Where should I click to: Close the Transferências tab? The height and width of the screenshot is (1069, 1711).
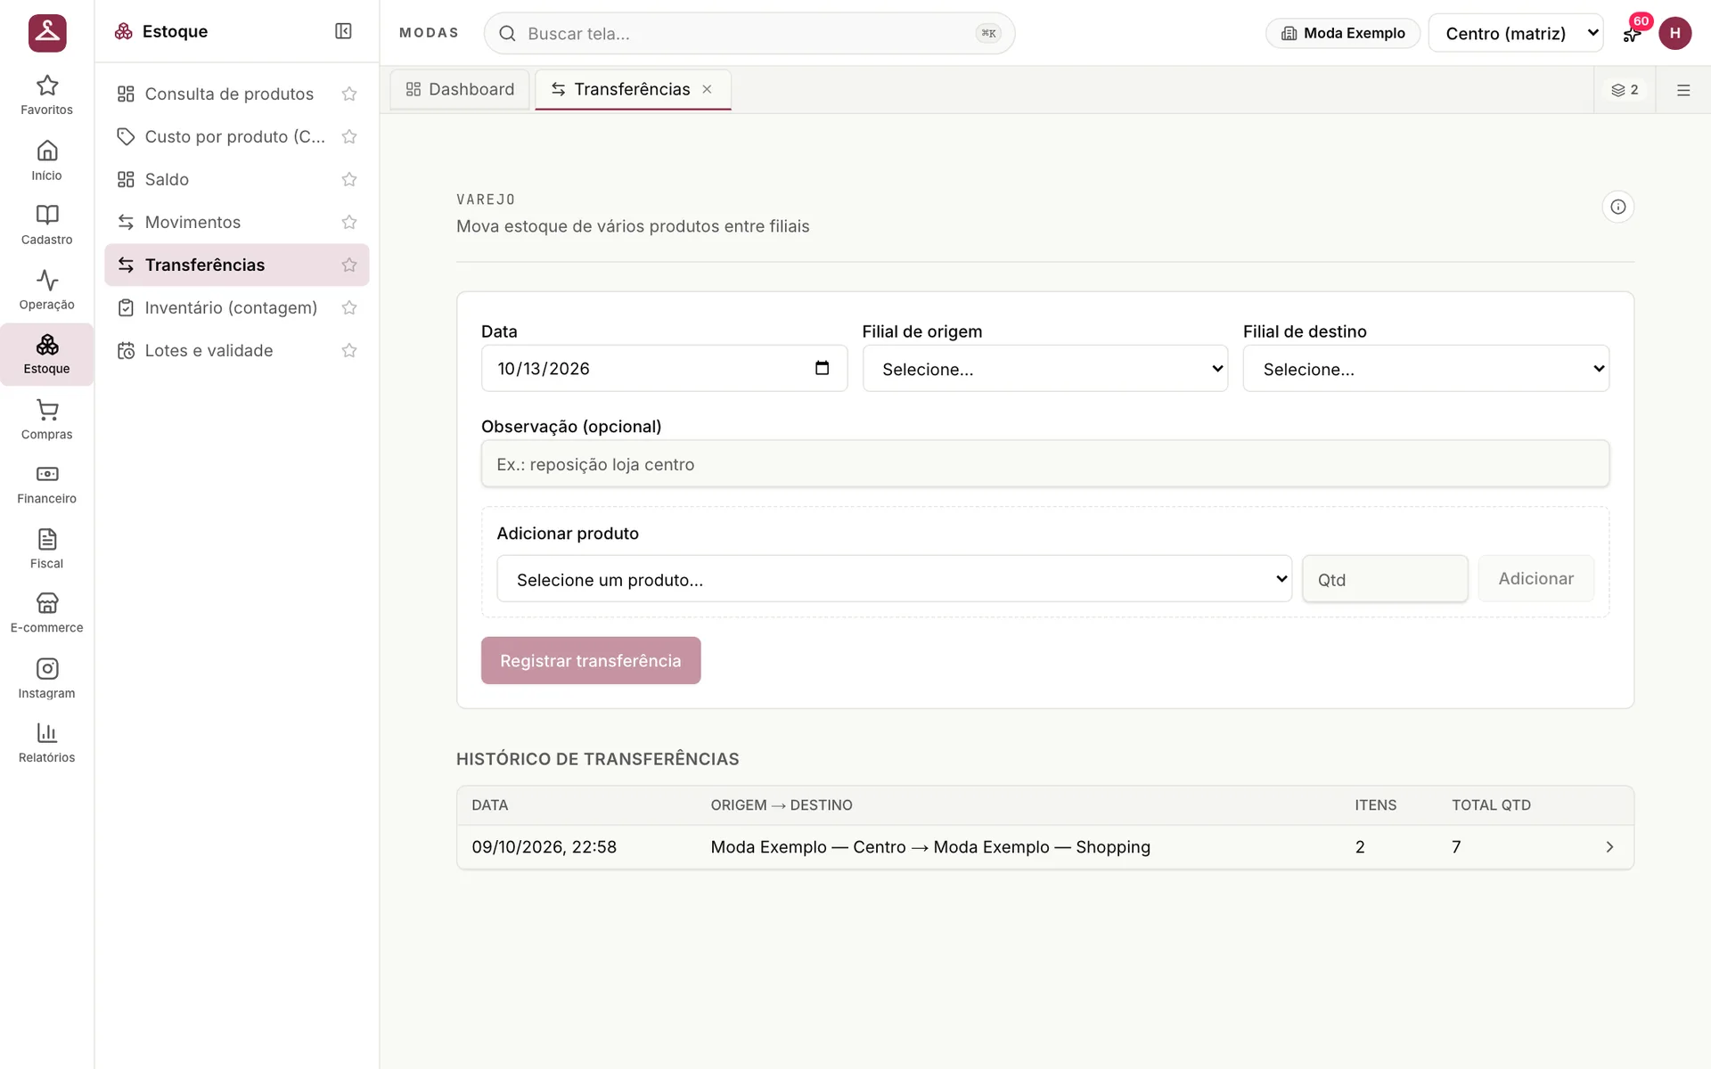tap(707, 89)
